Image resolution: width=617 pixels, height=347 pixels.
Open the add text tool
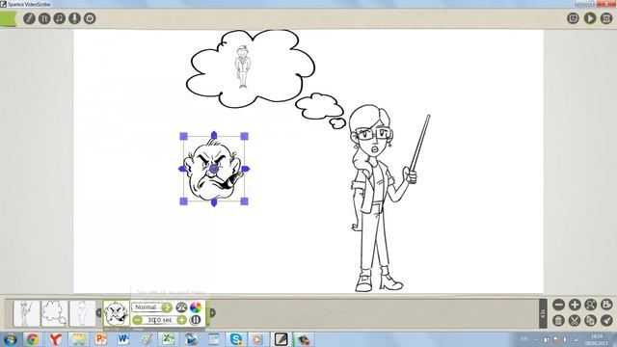(x=44, y=18)
